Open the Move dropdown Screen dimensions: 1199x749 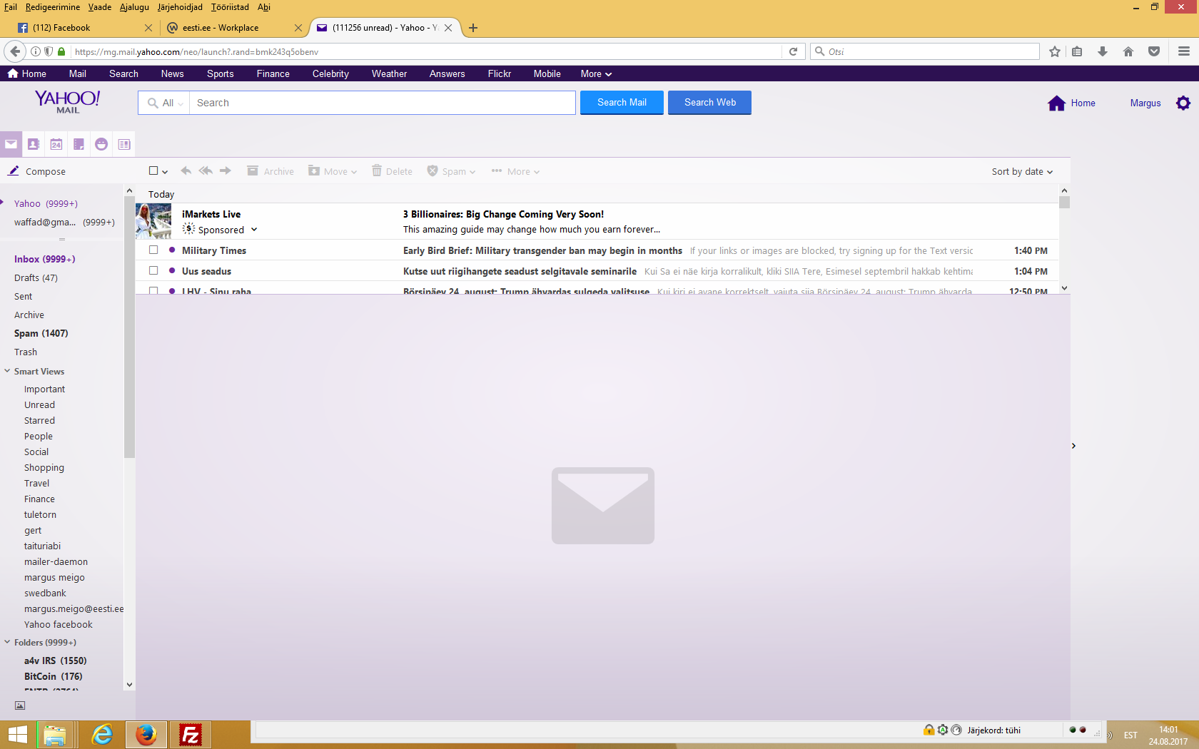[333, 171]
